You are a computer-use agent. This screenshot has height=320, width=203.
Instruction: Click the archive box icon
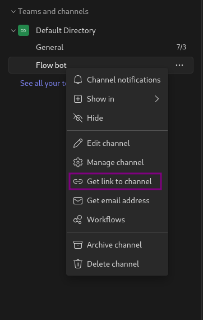[78, 245]
